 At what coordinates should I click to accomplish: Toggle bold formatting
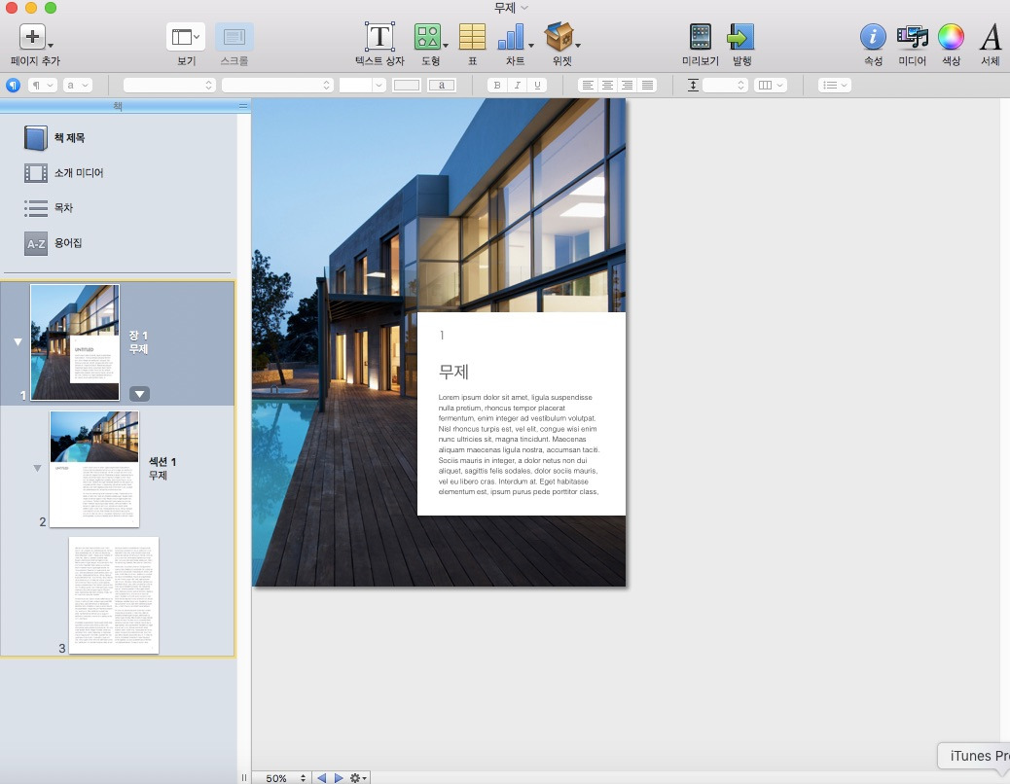click(496, 85)
